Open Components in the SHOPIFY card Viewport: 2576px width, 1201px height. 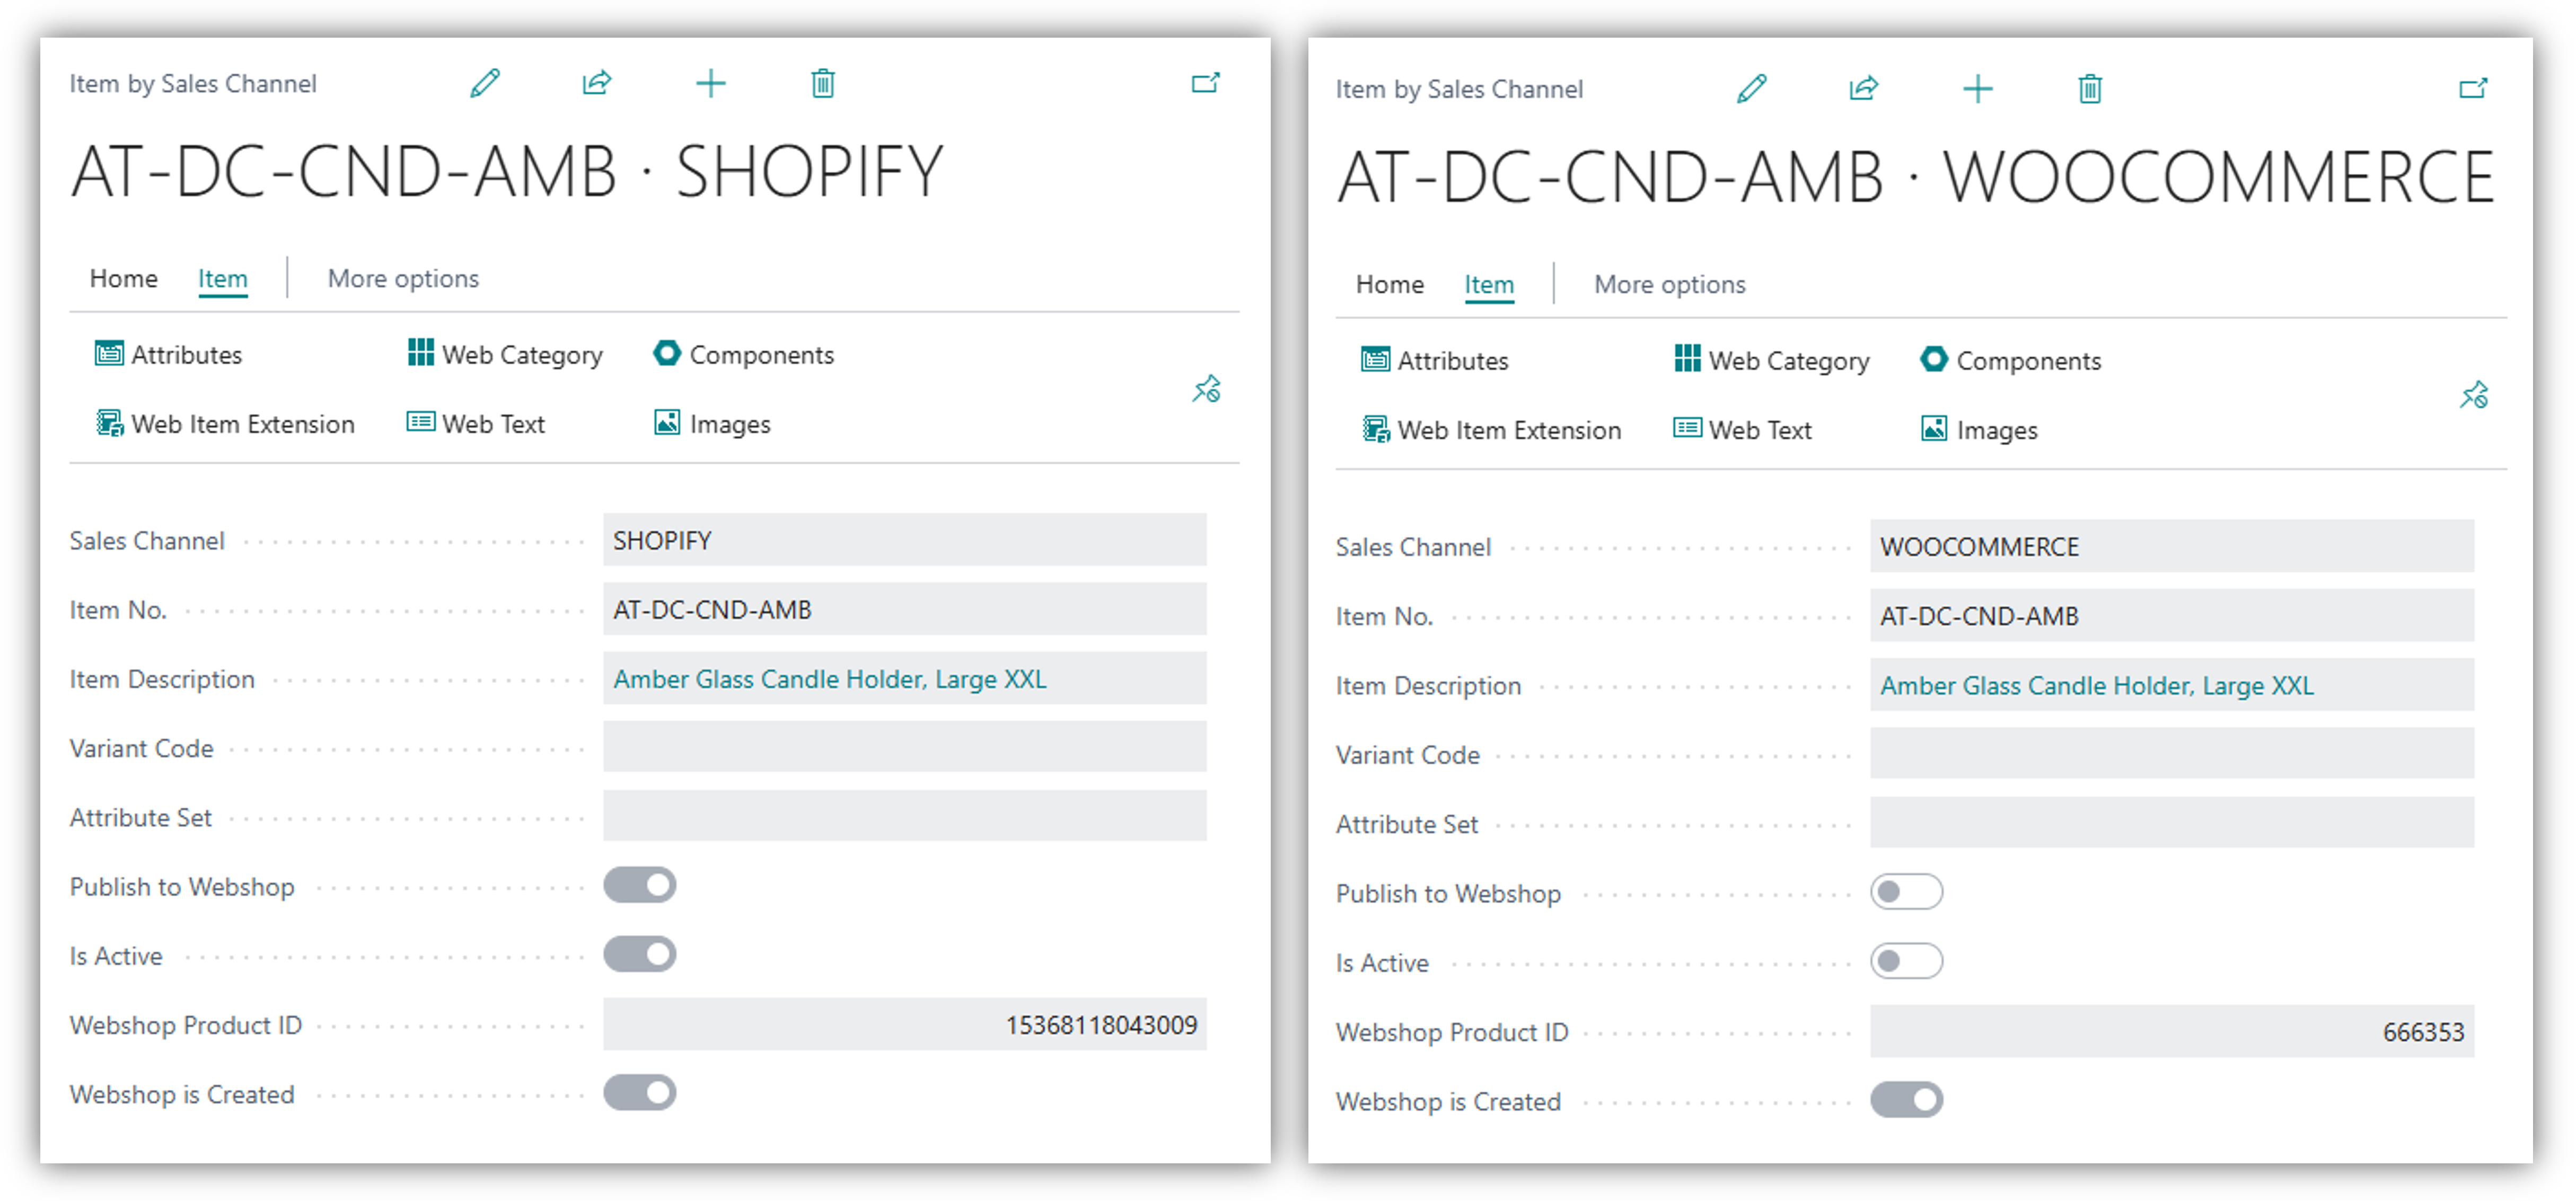point(743,355)
